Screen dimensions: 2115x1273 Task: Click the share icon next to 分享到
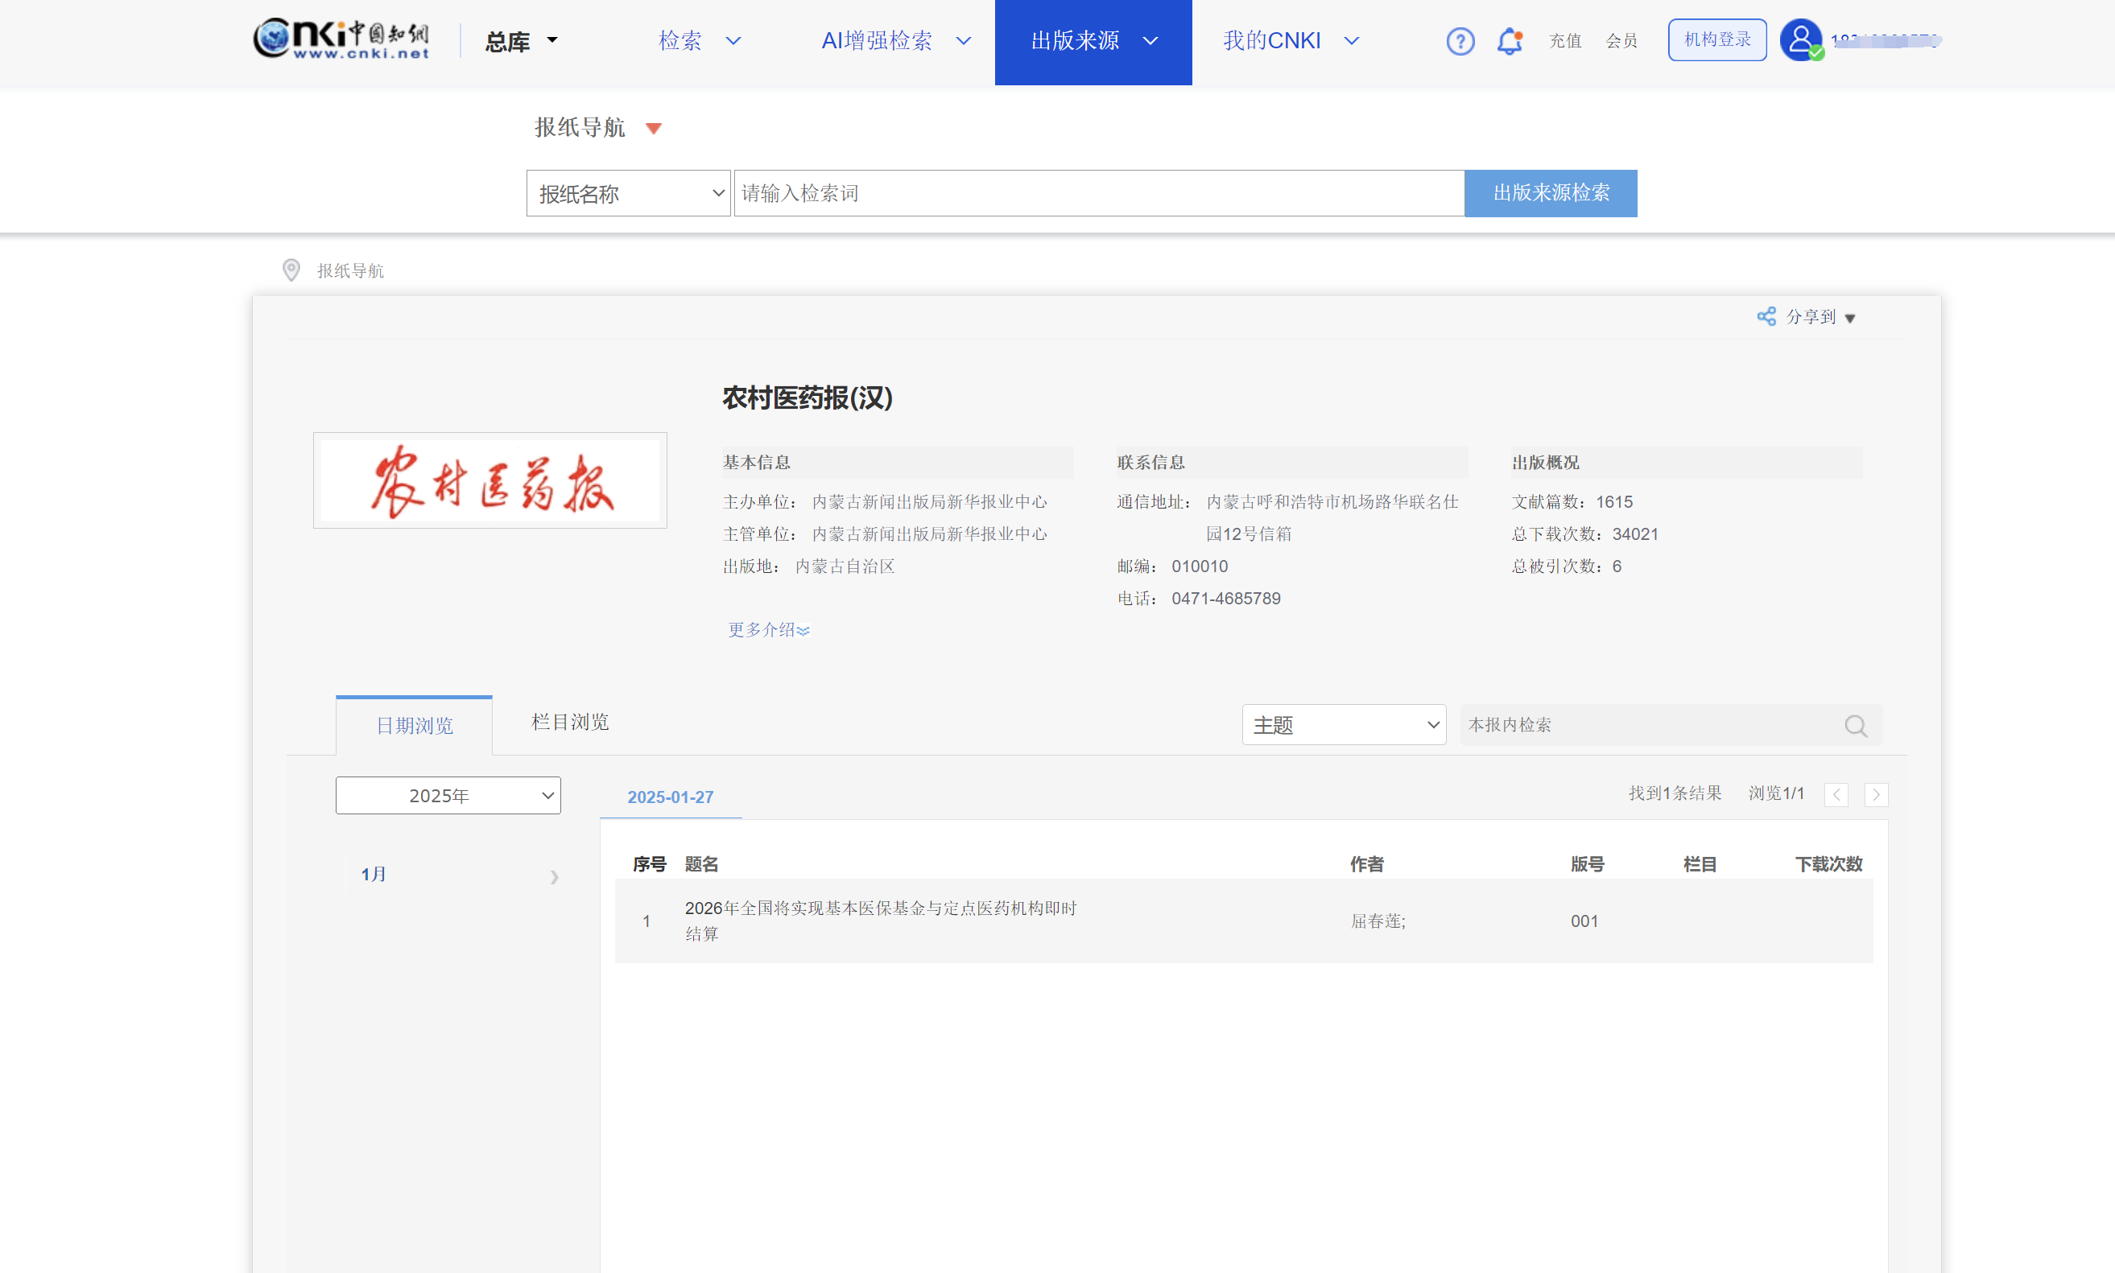tap(1766, 316)
